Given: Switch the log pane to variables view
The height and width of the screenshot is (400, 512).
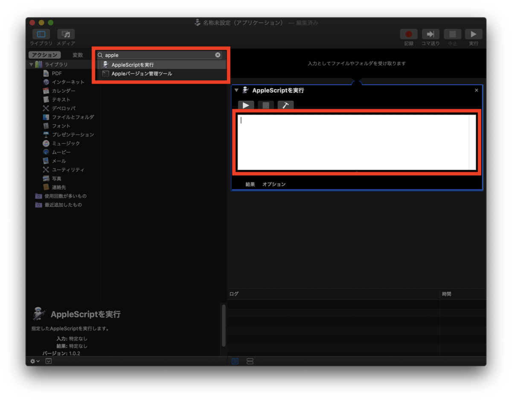Looking at the screenshot, I should point(250,361).
